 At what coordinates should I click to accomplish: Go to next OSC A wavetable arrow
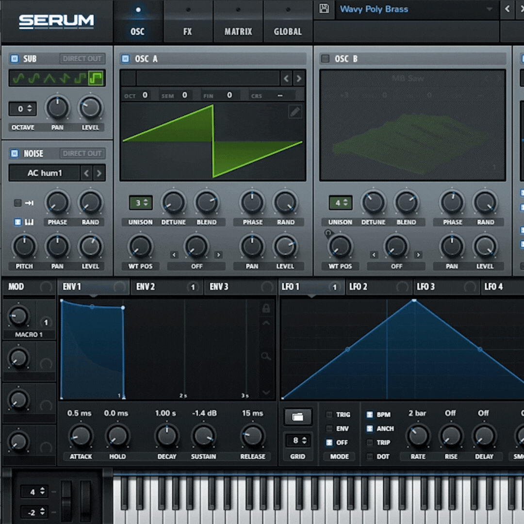coord(299,79)
